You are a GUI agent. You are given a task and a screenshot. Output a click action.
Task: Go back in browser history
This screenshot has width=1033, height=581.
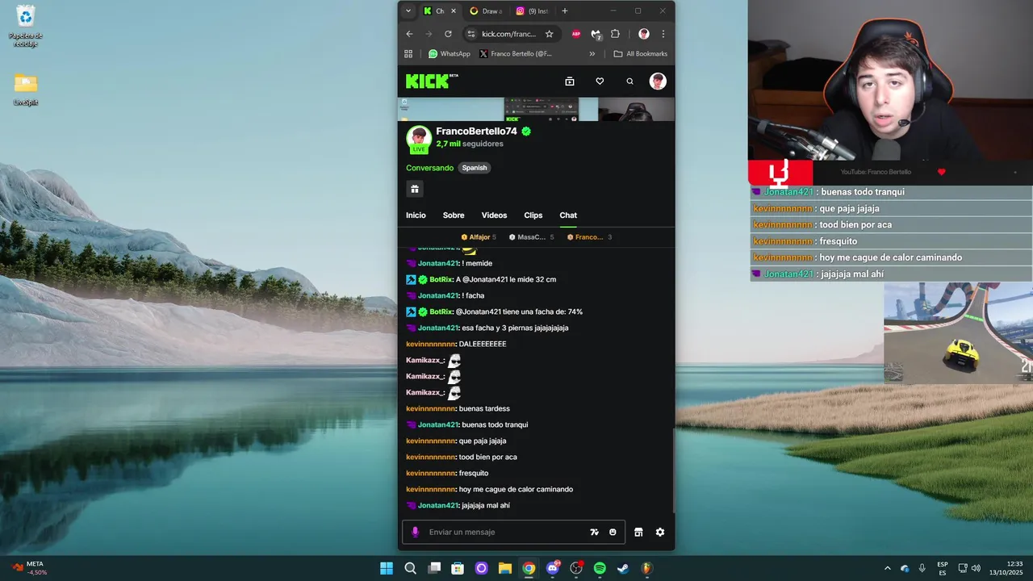pyautogui.click(x=409, y=34)
